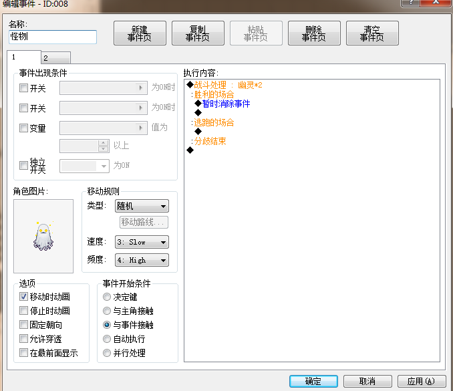This screenshot has width=453, height=391.
Task: Click the empty command diamond under 分歧结束
Action: [190, 150]
